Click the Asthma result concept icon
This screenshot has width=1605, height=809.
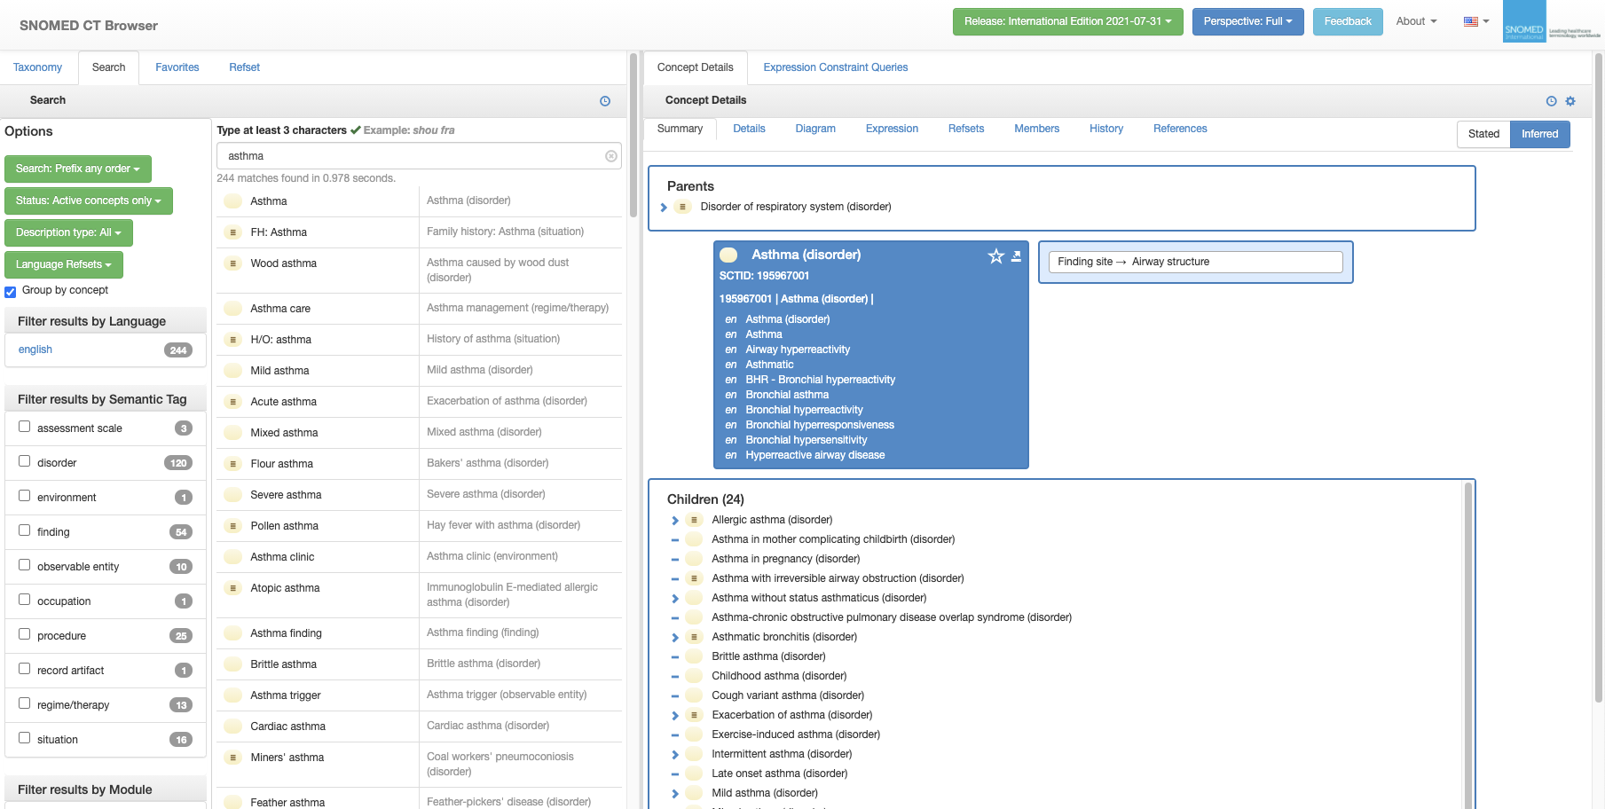(x=233, y=201)
